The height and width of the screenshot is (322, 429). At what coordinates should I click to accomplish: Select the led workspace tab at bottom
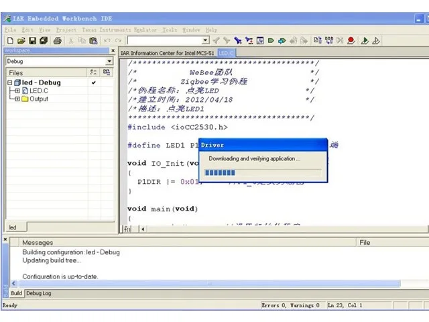pos(13,227)
